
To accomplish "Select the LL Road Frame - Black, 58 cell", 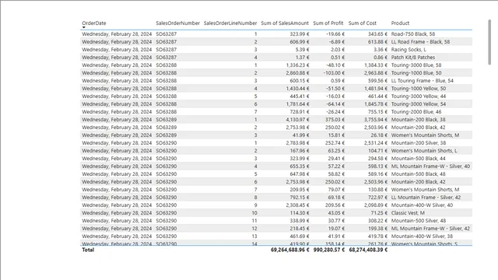I will click(420, 42).
